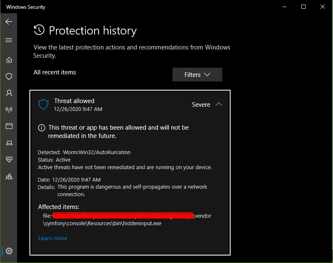Click the Threat allowed heading
Viewport: 333px width, 263px height.
pyautogui.click(x=74, y=101)
